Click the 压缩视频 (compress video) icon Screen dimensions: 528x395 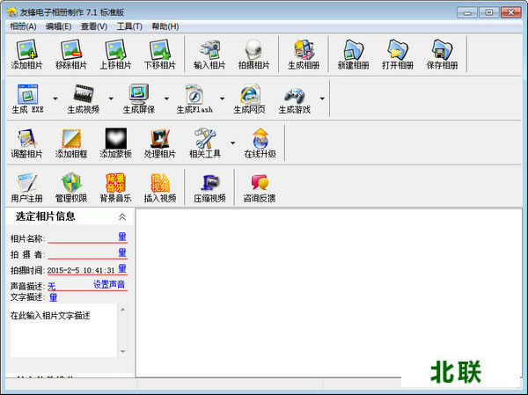pos(209,184)
